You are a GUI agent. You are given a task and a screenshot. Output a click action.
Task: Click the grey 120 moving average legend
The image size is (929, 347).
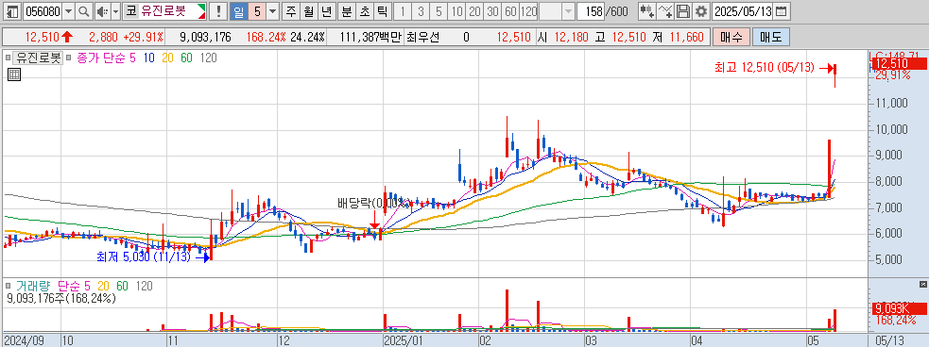209,58
